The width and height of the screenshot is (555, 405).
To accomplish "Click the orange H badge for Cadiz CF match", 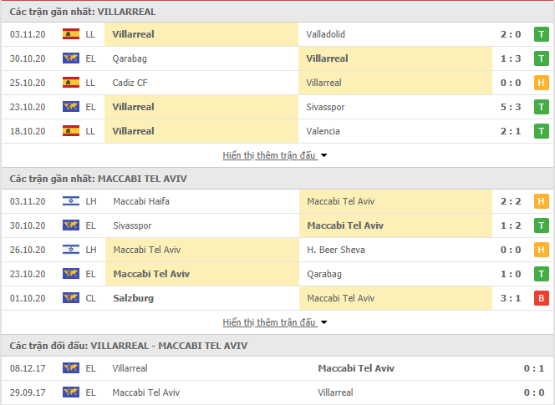I will 541,83.
